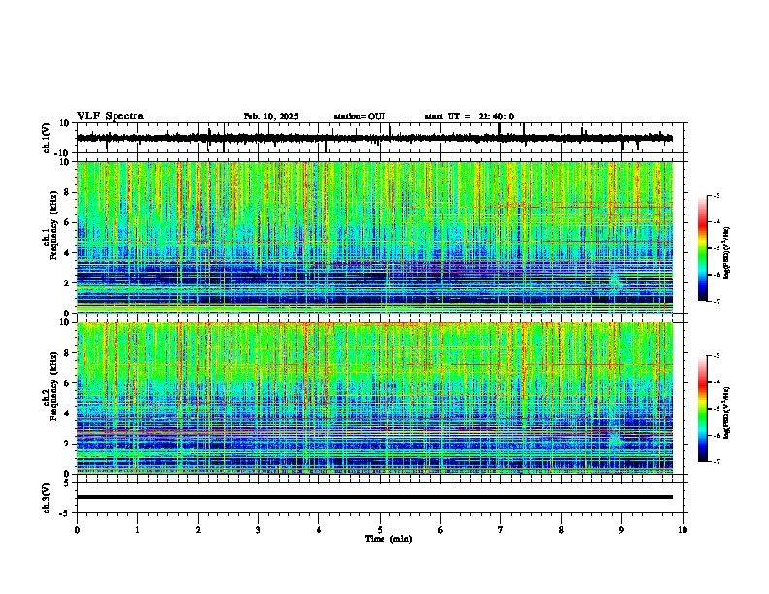The image size is (769, 594).
Task: Click the time axis tick label "7"
Action: 501,530
